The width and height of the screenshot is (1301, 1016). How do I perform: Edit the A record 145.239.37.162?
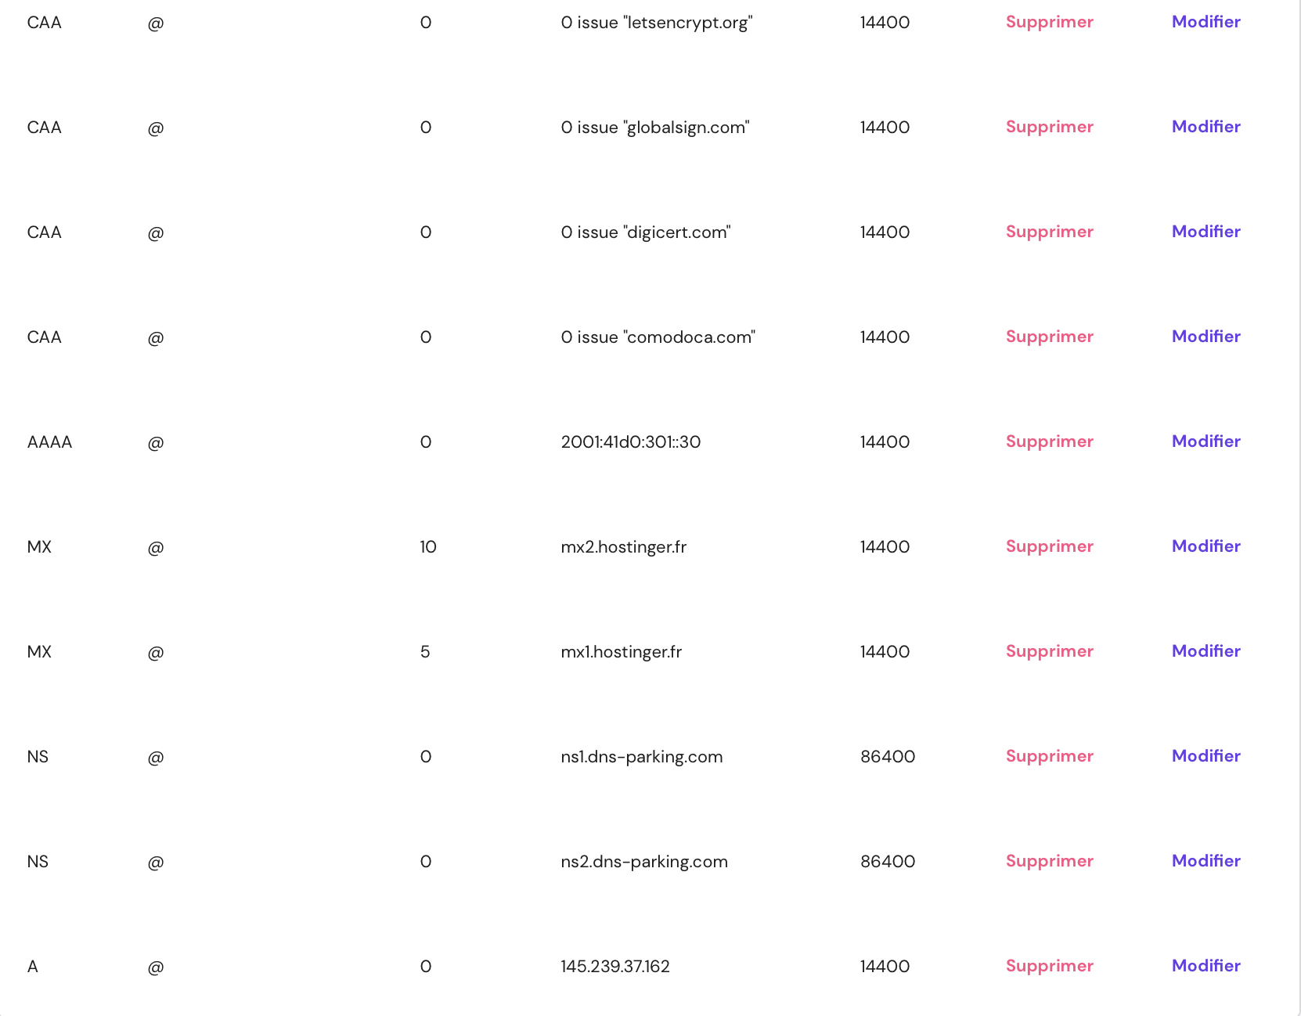(x=1205, y=966)
